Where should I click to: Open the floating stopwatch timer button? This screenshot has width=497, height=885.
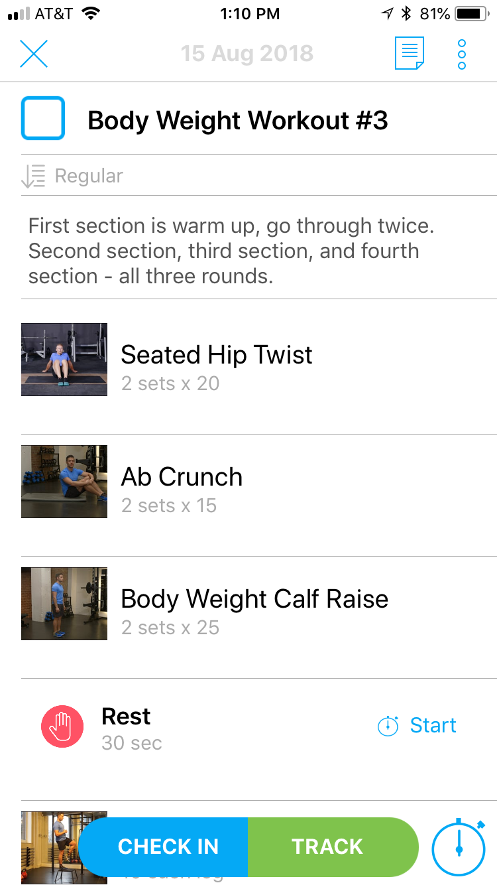tap(459, 847)
